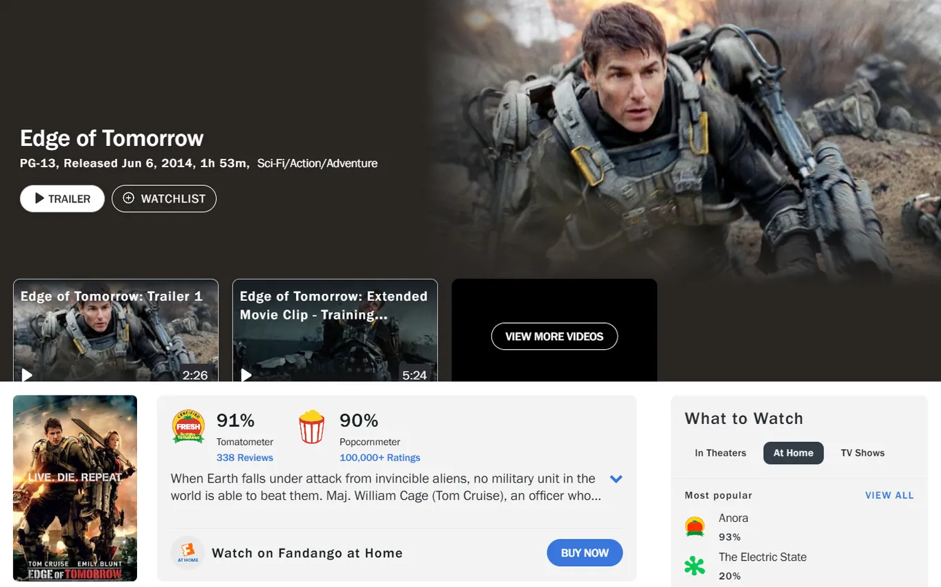Click the Popcornmeter popcorn bucket icon
Screen dimensions: 941x587
tap(311, 427)
